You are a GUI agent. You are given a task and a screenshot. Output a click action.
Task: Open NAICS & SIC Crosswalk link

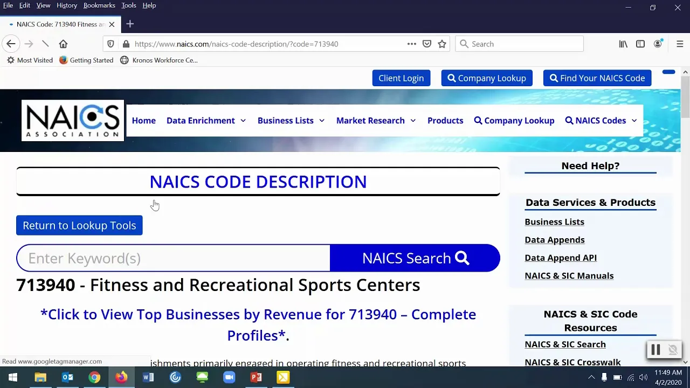tap(572, 362)
